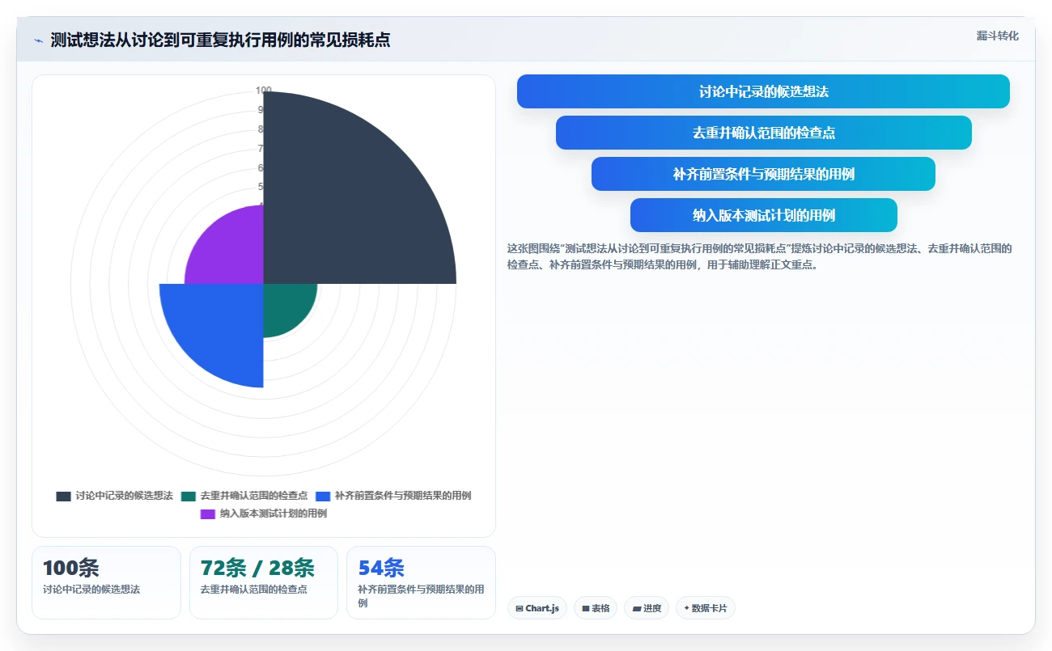Select the 纳入版本测试计划的用例 funnel bar

click(763, 215)
